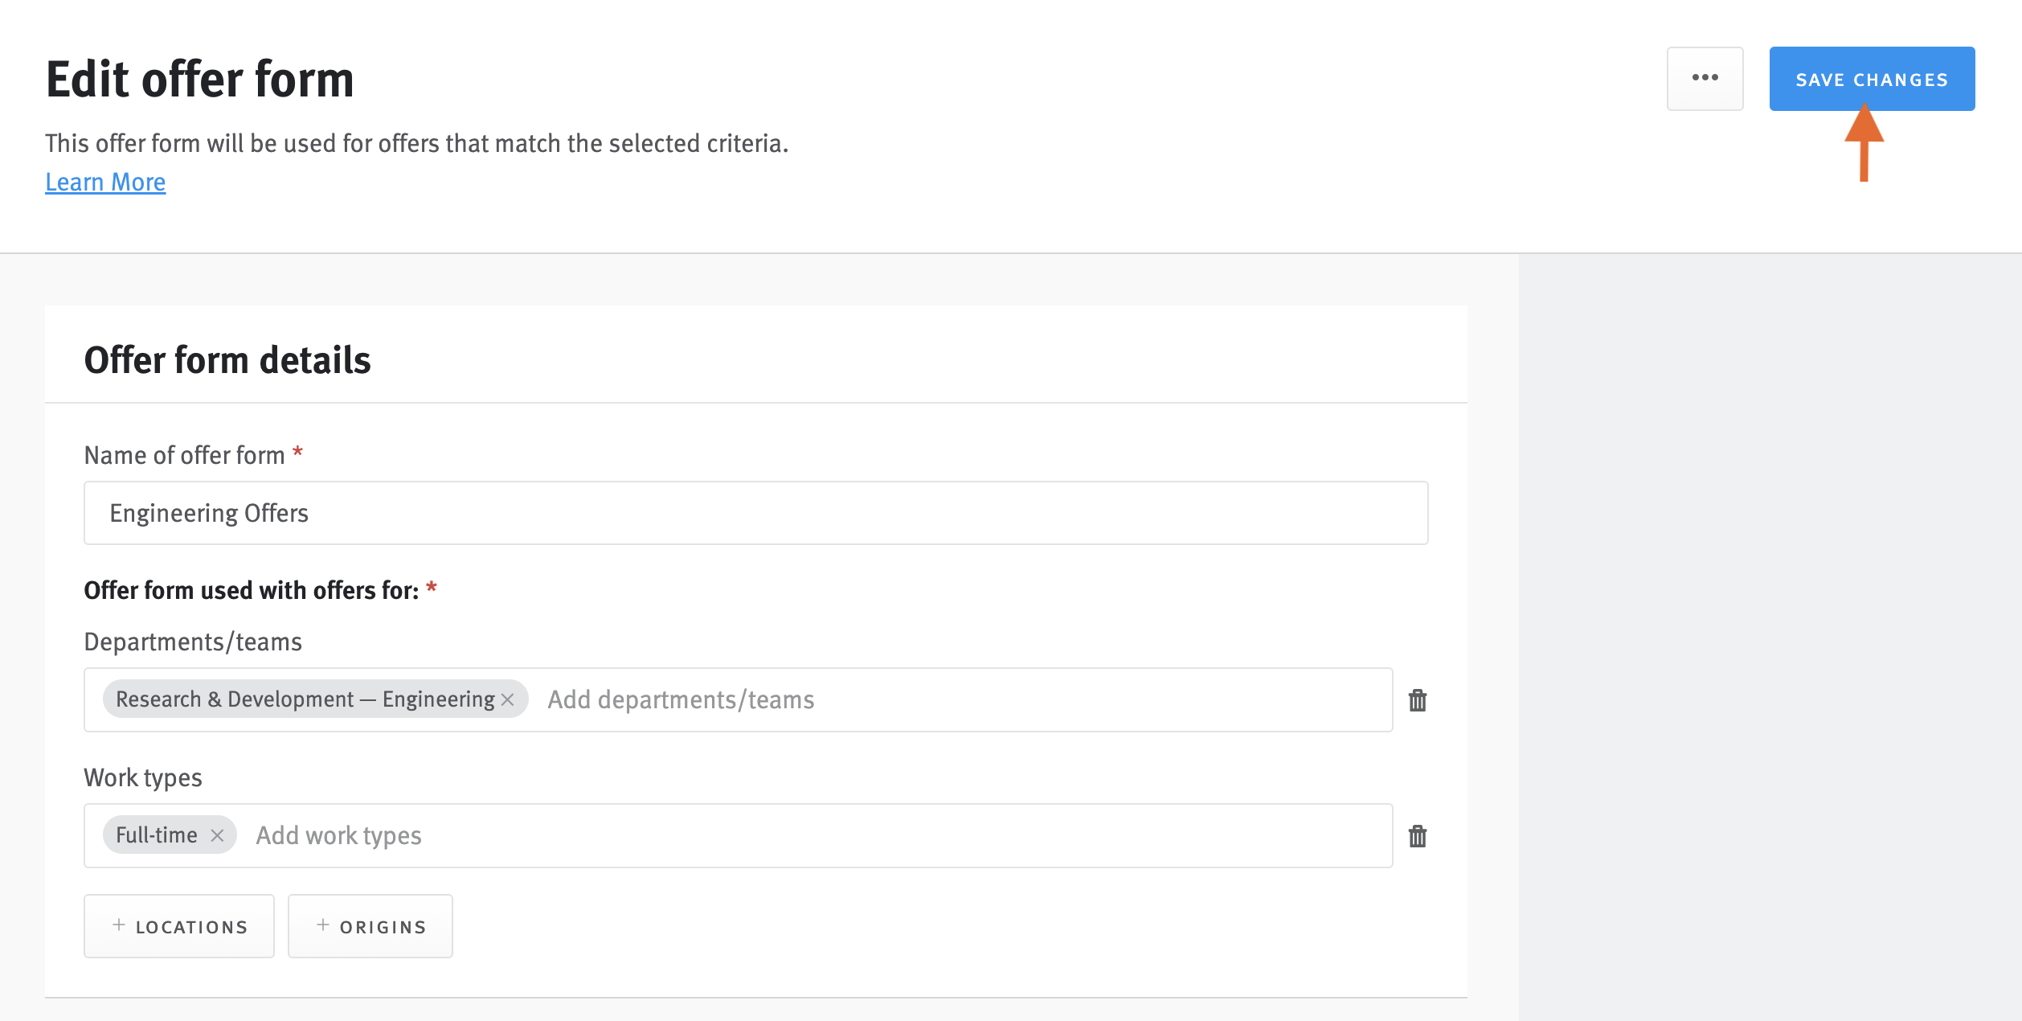Remove the Research & Development — Engineering tag

[508, 699]
